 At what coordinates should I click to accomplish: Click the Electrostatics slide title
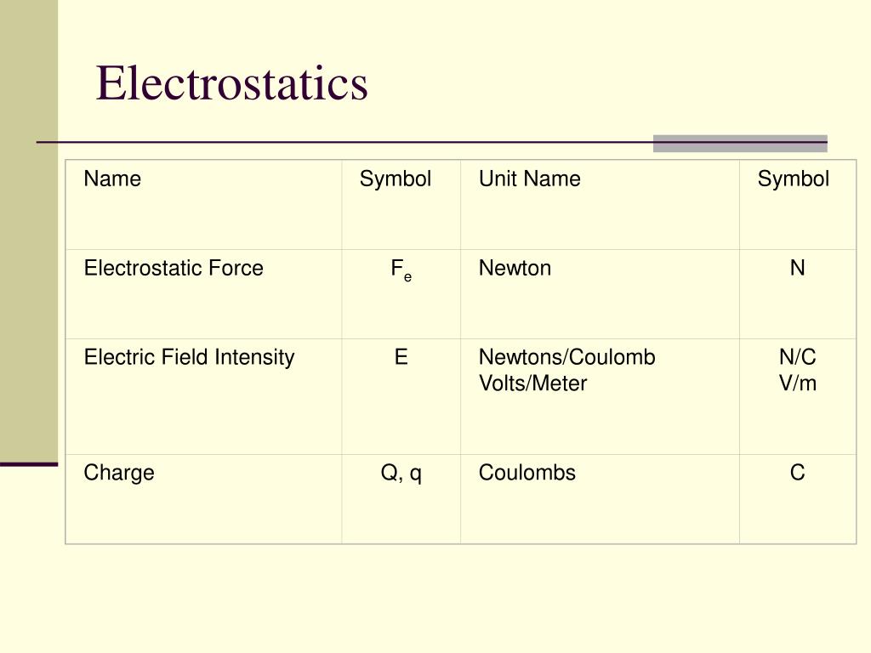point(231,83)
